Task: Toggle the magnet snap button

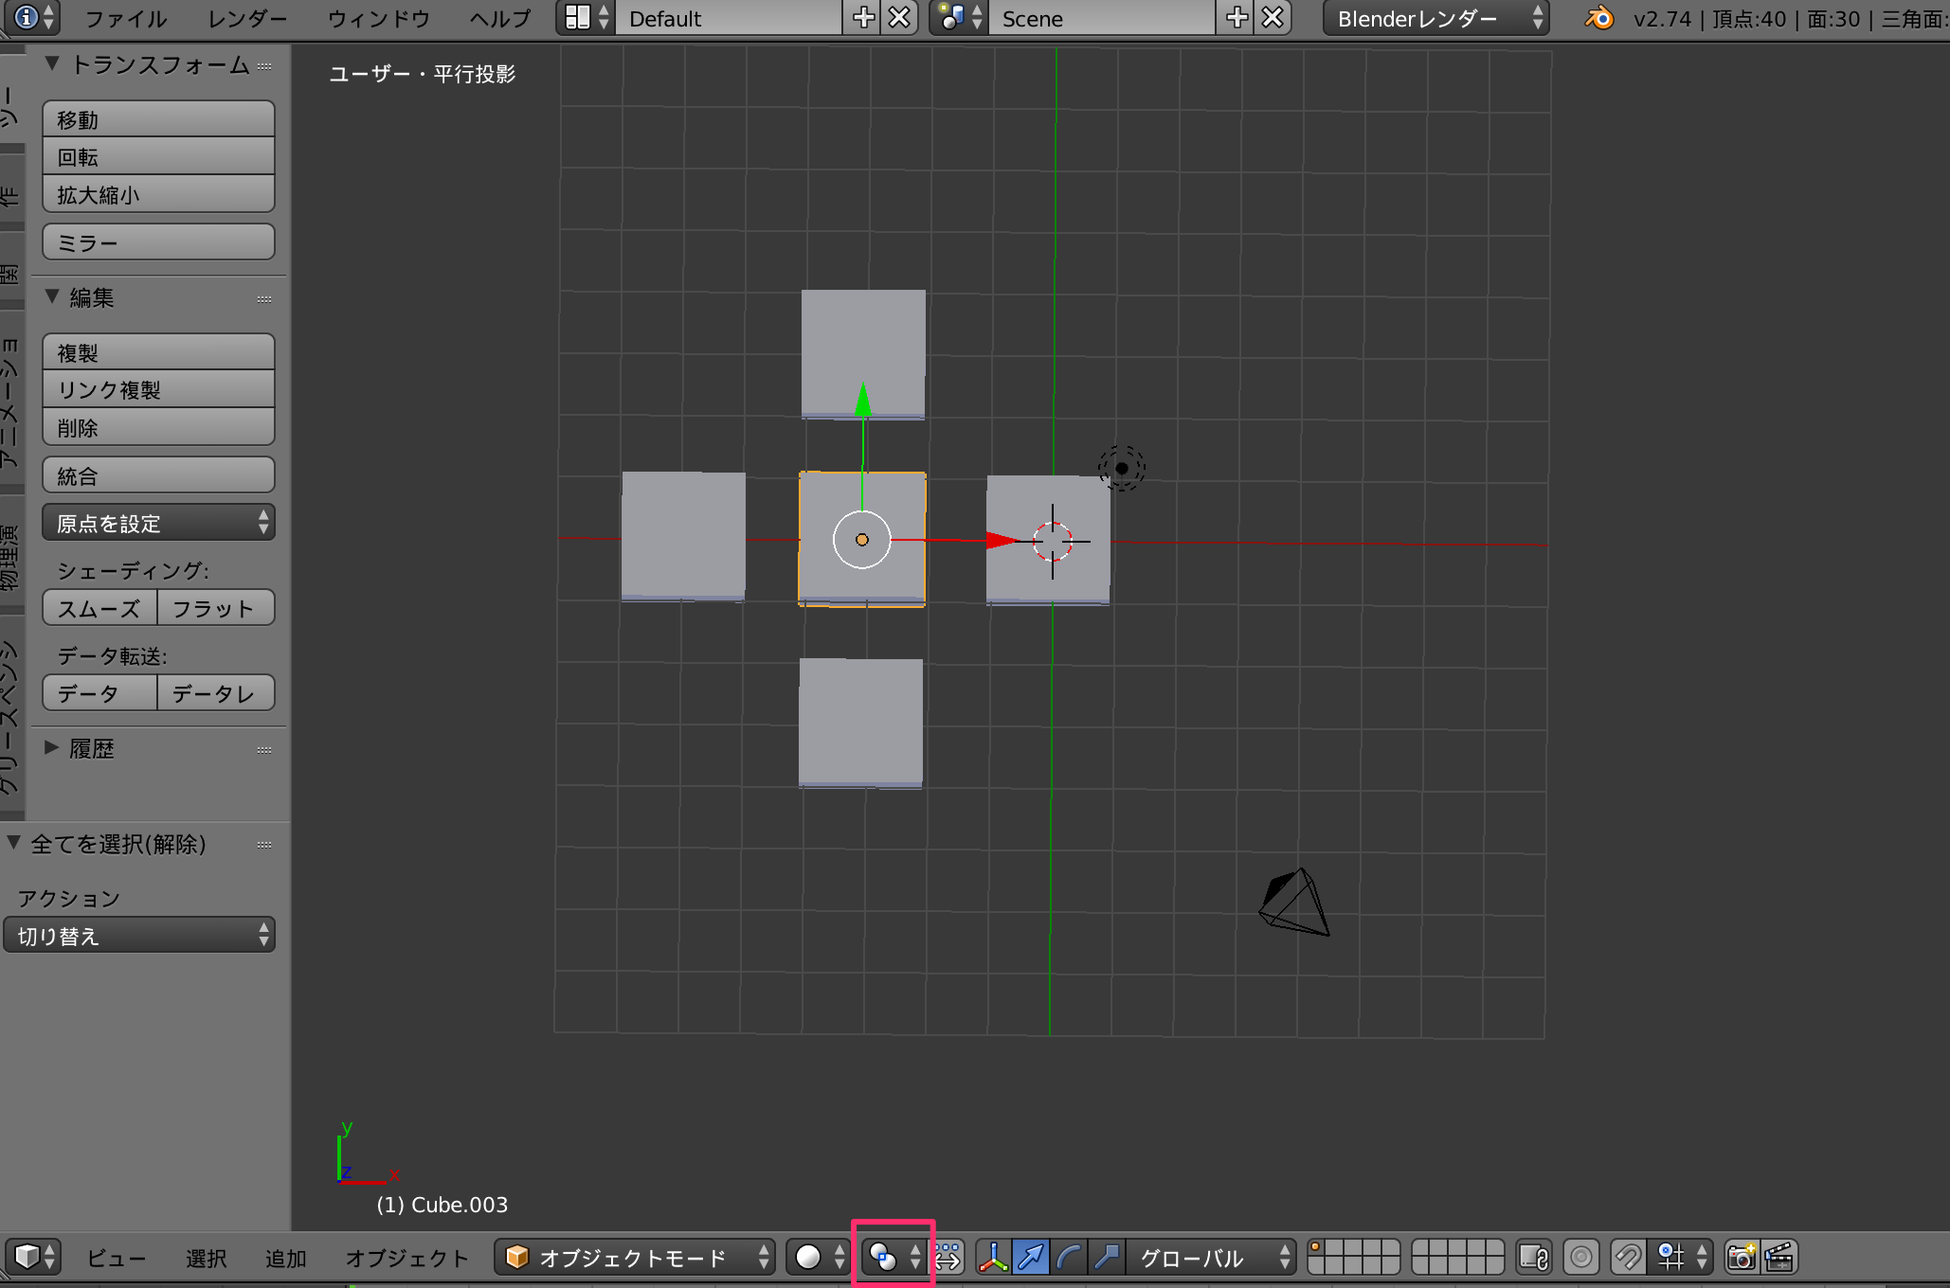Action: 1627,1257
